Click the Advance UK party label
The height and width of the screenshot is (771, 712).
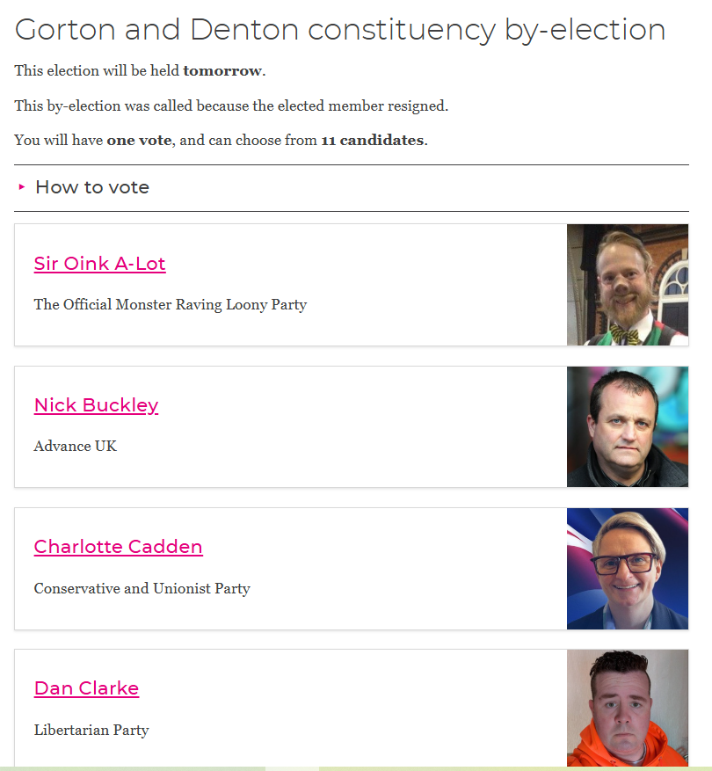(x=75, y=447)
